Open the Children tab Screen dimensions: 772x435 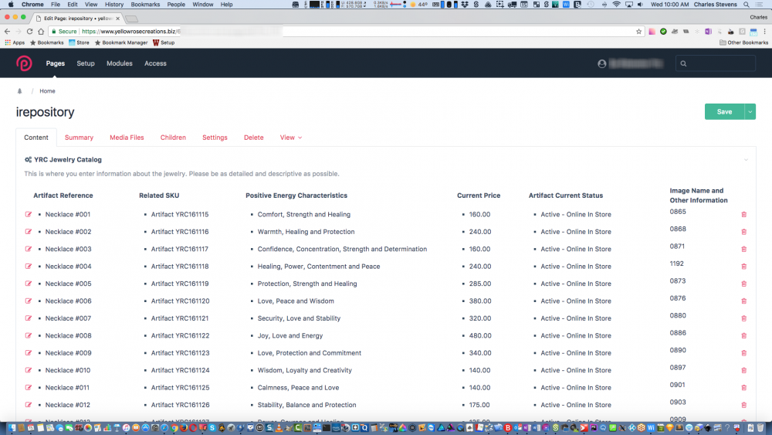click(173, 138)
